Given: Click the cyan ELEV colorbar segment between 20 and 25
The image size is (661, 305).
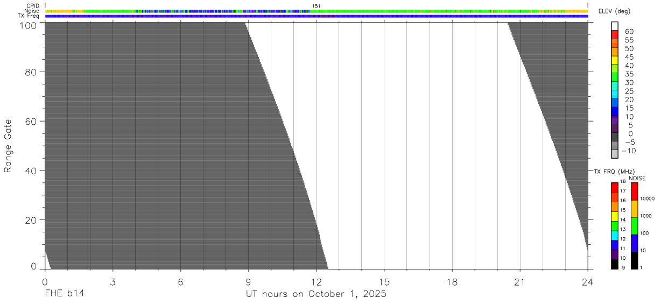Looking at the screenshot, I should [x=615, y=94].
